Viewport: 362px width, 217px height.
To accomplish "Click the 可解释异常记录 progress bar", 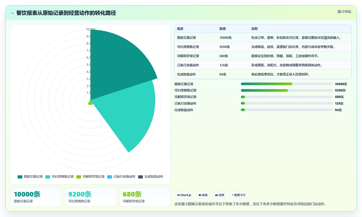I will pyautogui.click(x=287, y=97).
